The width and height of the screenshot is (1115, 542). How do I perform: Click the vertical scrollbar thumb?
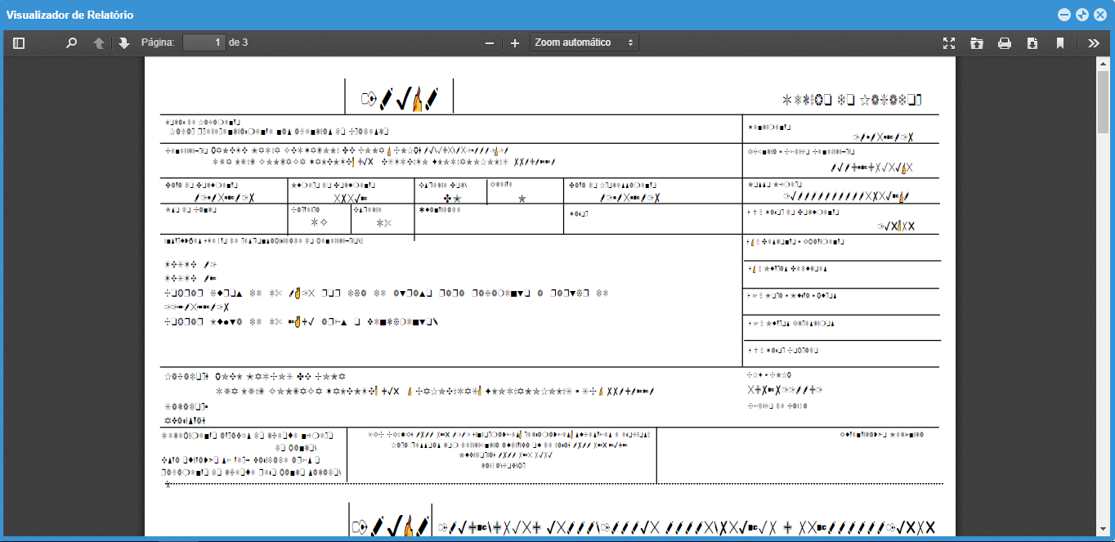[x=1104, y=102]
